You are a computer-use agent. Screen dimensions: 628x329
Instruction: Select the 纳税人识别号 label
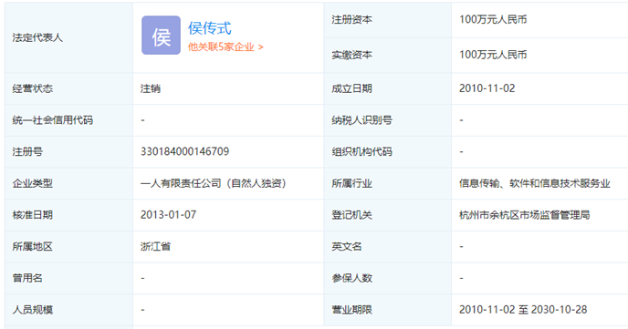pos(361,120)
